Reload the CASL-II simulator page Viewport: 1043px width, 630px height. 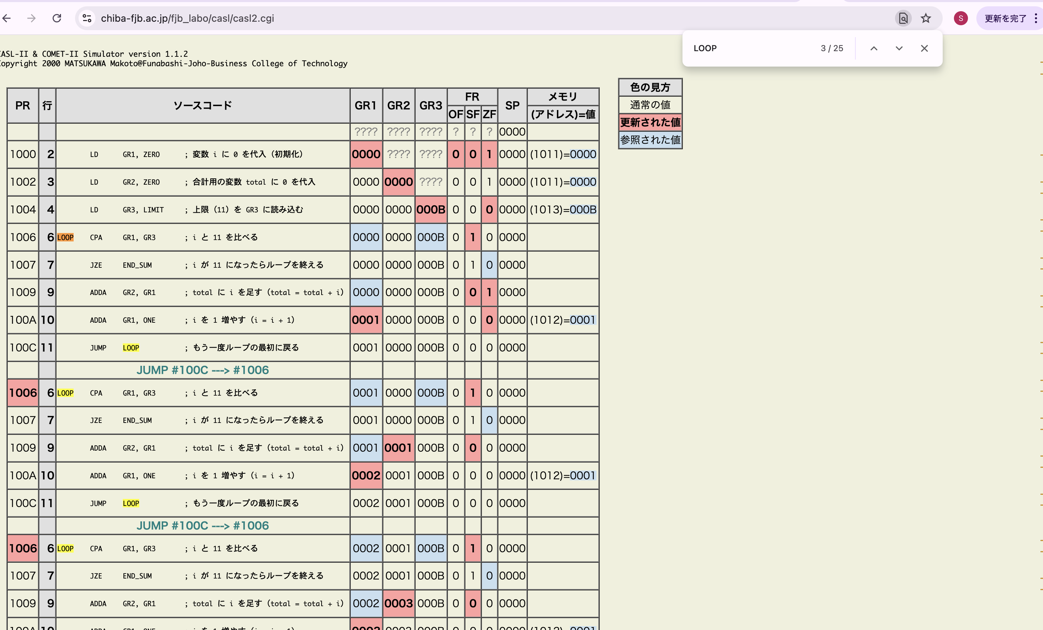point(57,18)
